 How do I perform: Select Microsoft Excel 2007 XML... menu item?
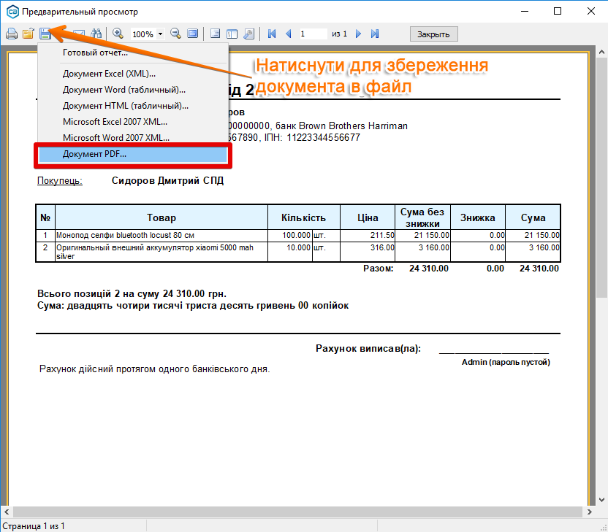(133, 122)
